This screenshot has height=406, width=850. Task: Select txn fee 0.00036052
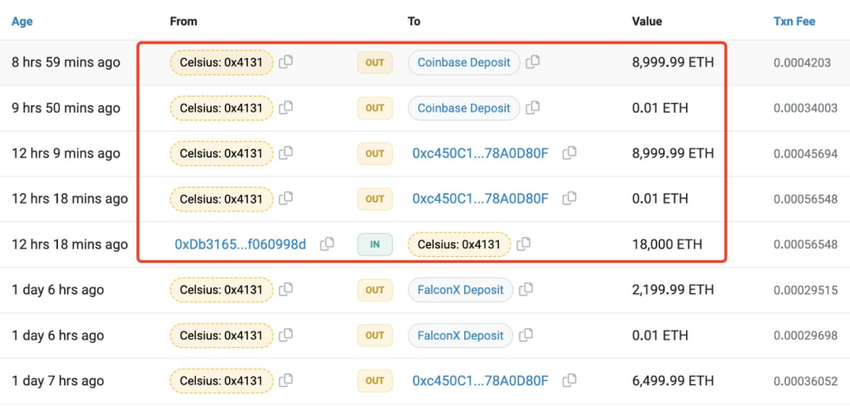click(x=806, y=381)
